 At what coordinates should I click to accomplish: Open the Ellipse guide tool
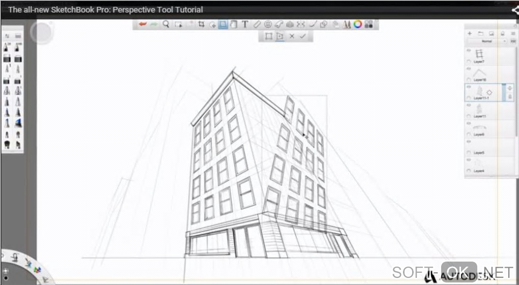tap(268, 24)
